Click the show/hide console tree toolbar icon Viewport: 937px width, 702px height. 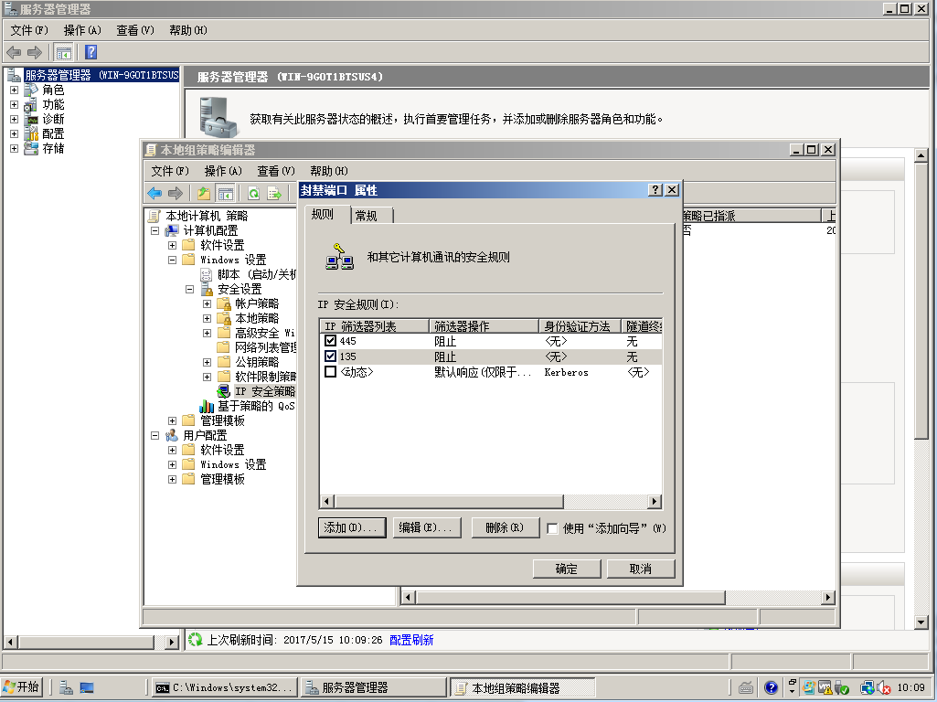[x=64, y=52]
